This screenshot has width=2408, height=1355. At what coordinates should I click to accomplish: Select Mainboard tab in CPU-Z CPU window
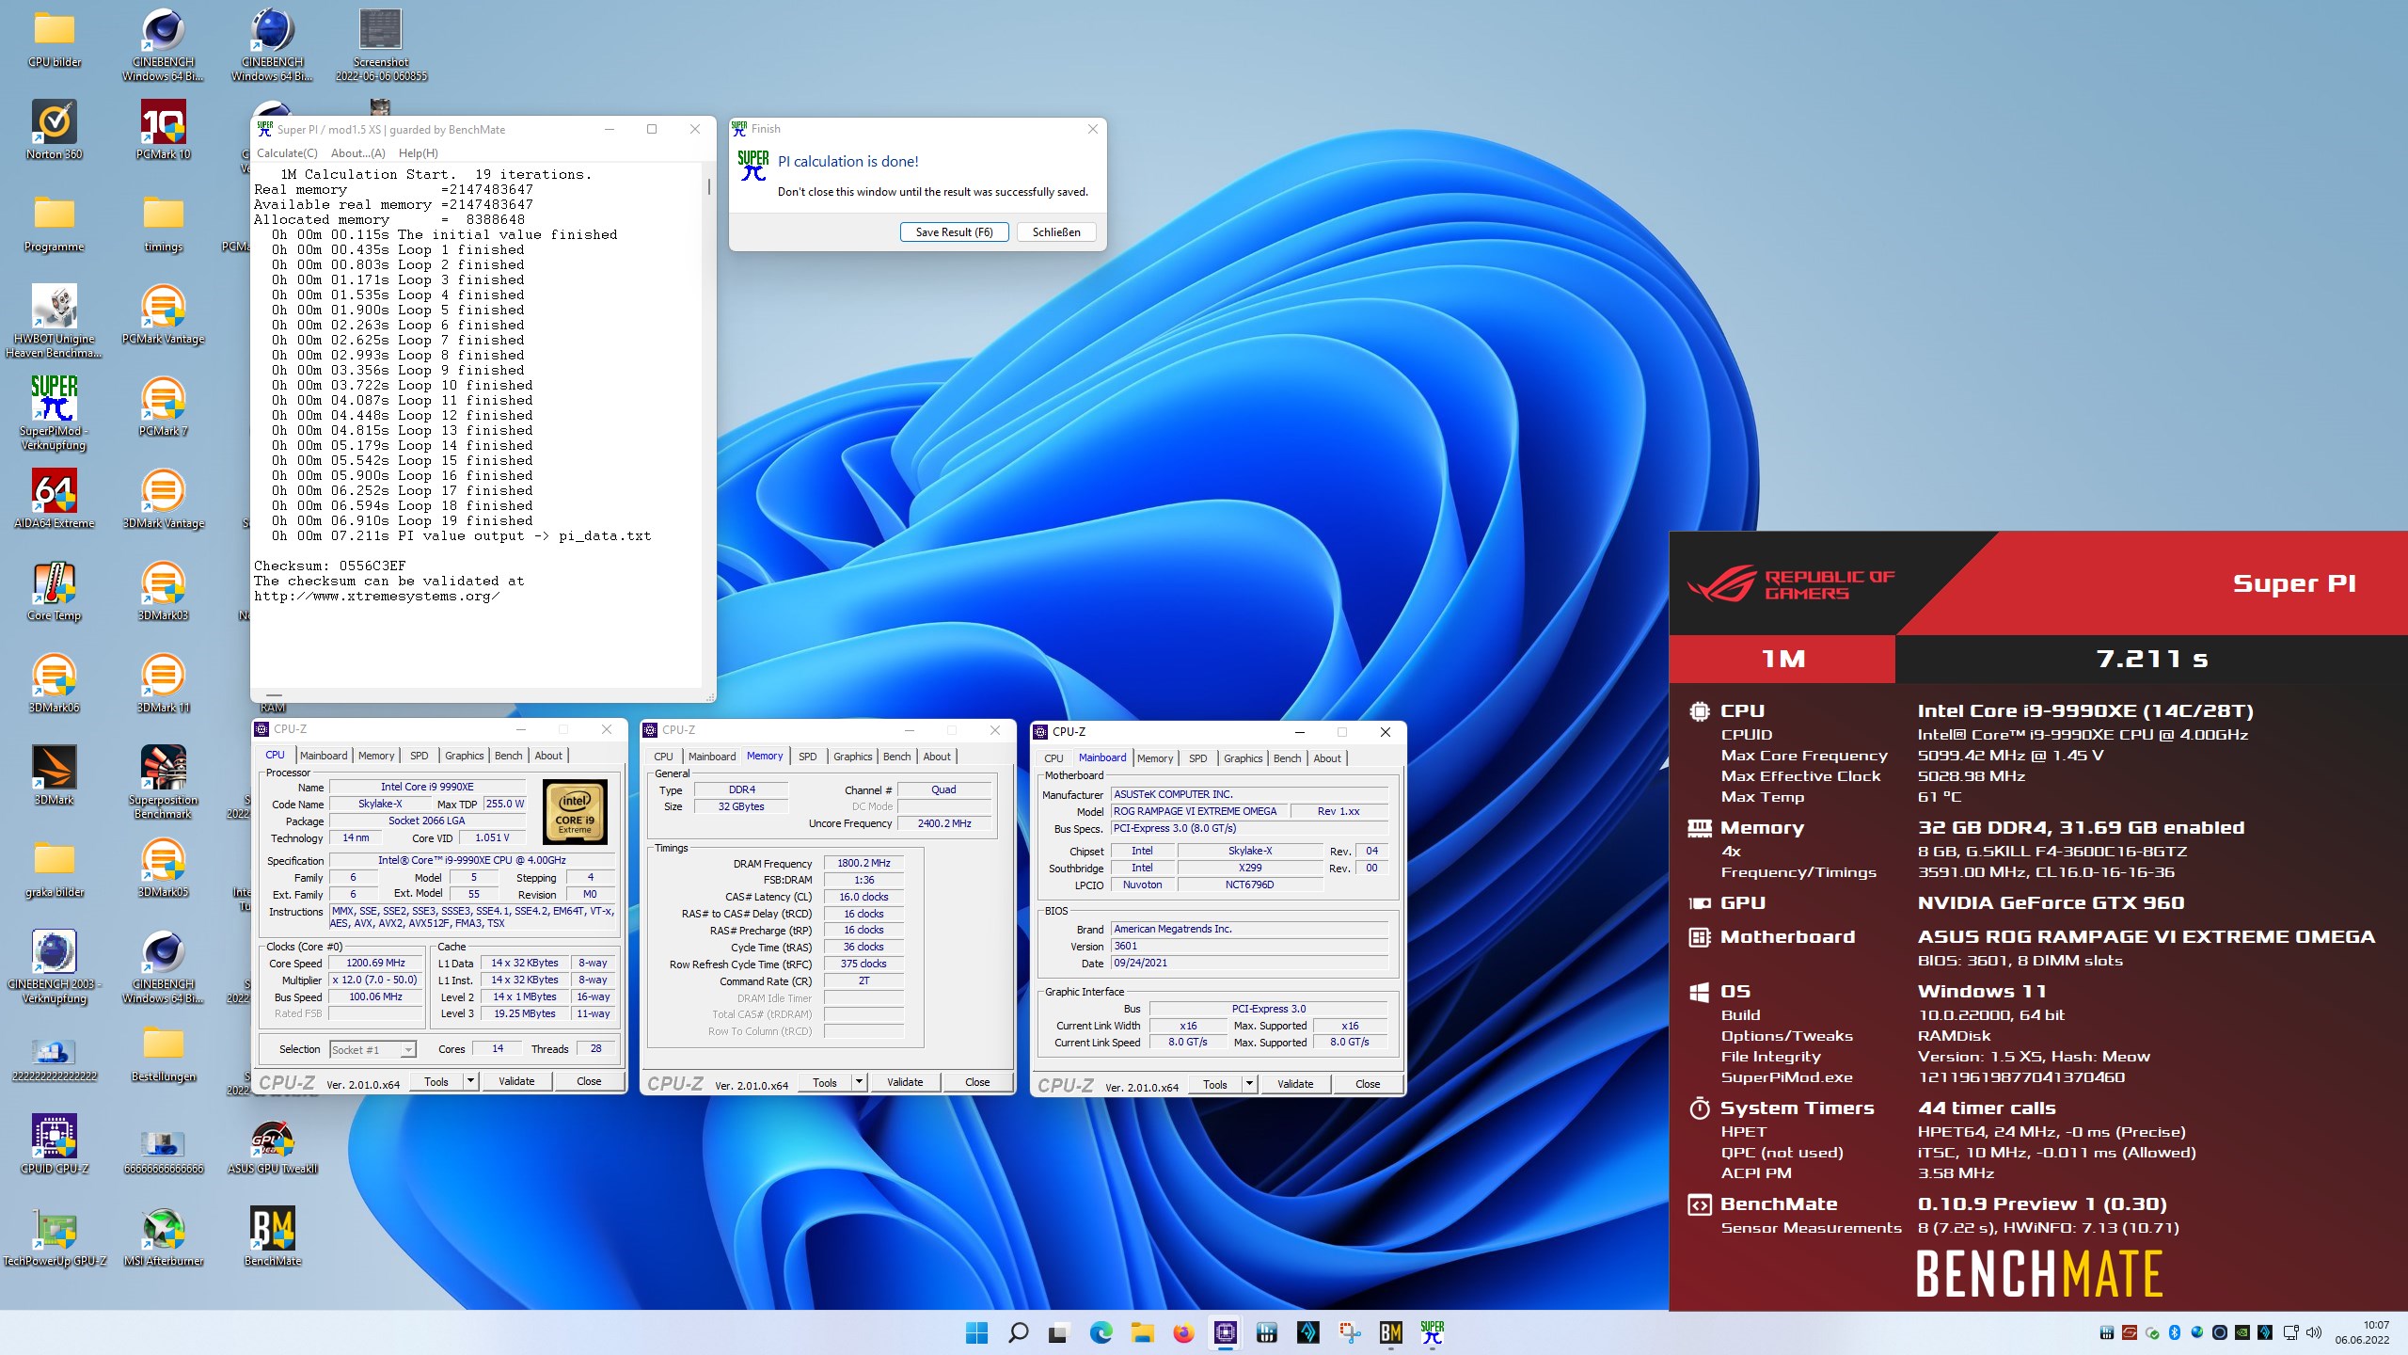[324, 755]
